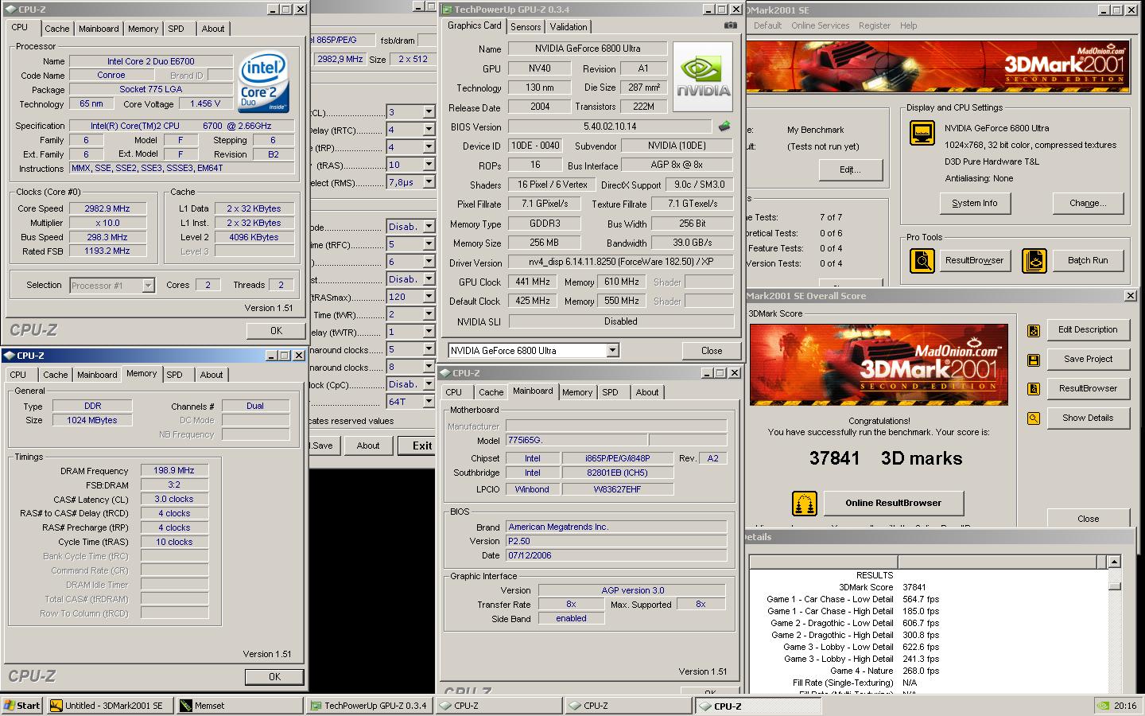Click the magnifier icon beside ResultBrowser in Pro Tools
1145x716 pixels.
[x=922, y=260]
